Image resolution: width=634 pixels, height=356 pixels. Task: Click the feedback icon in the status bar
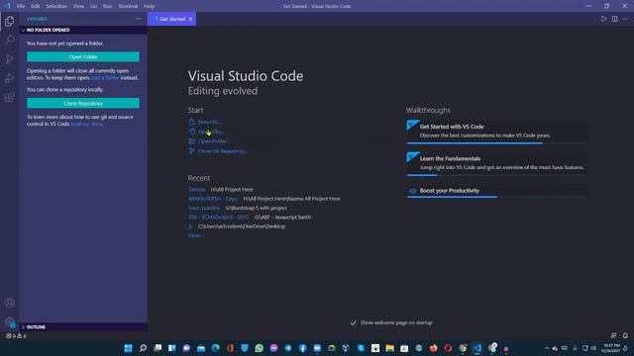pyautogui.click(x=613, y=336)
